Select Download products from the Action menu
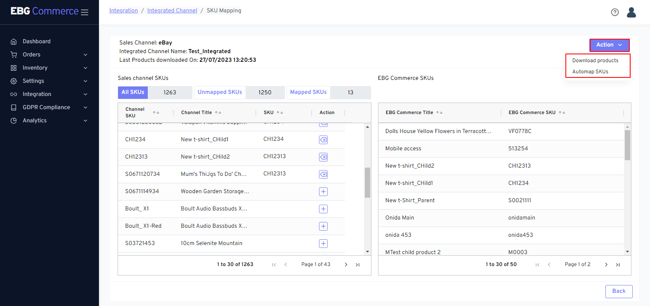This screenshot has width=650, height=306. pyautogui.click(x=595, y=61)
